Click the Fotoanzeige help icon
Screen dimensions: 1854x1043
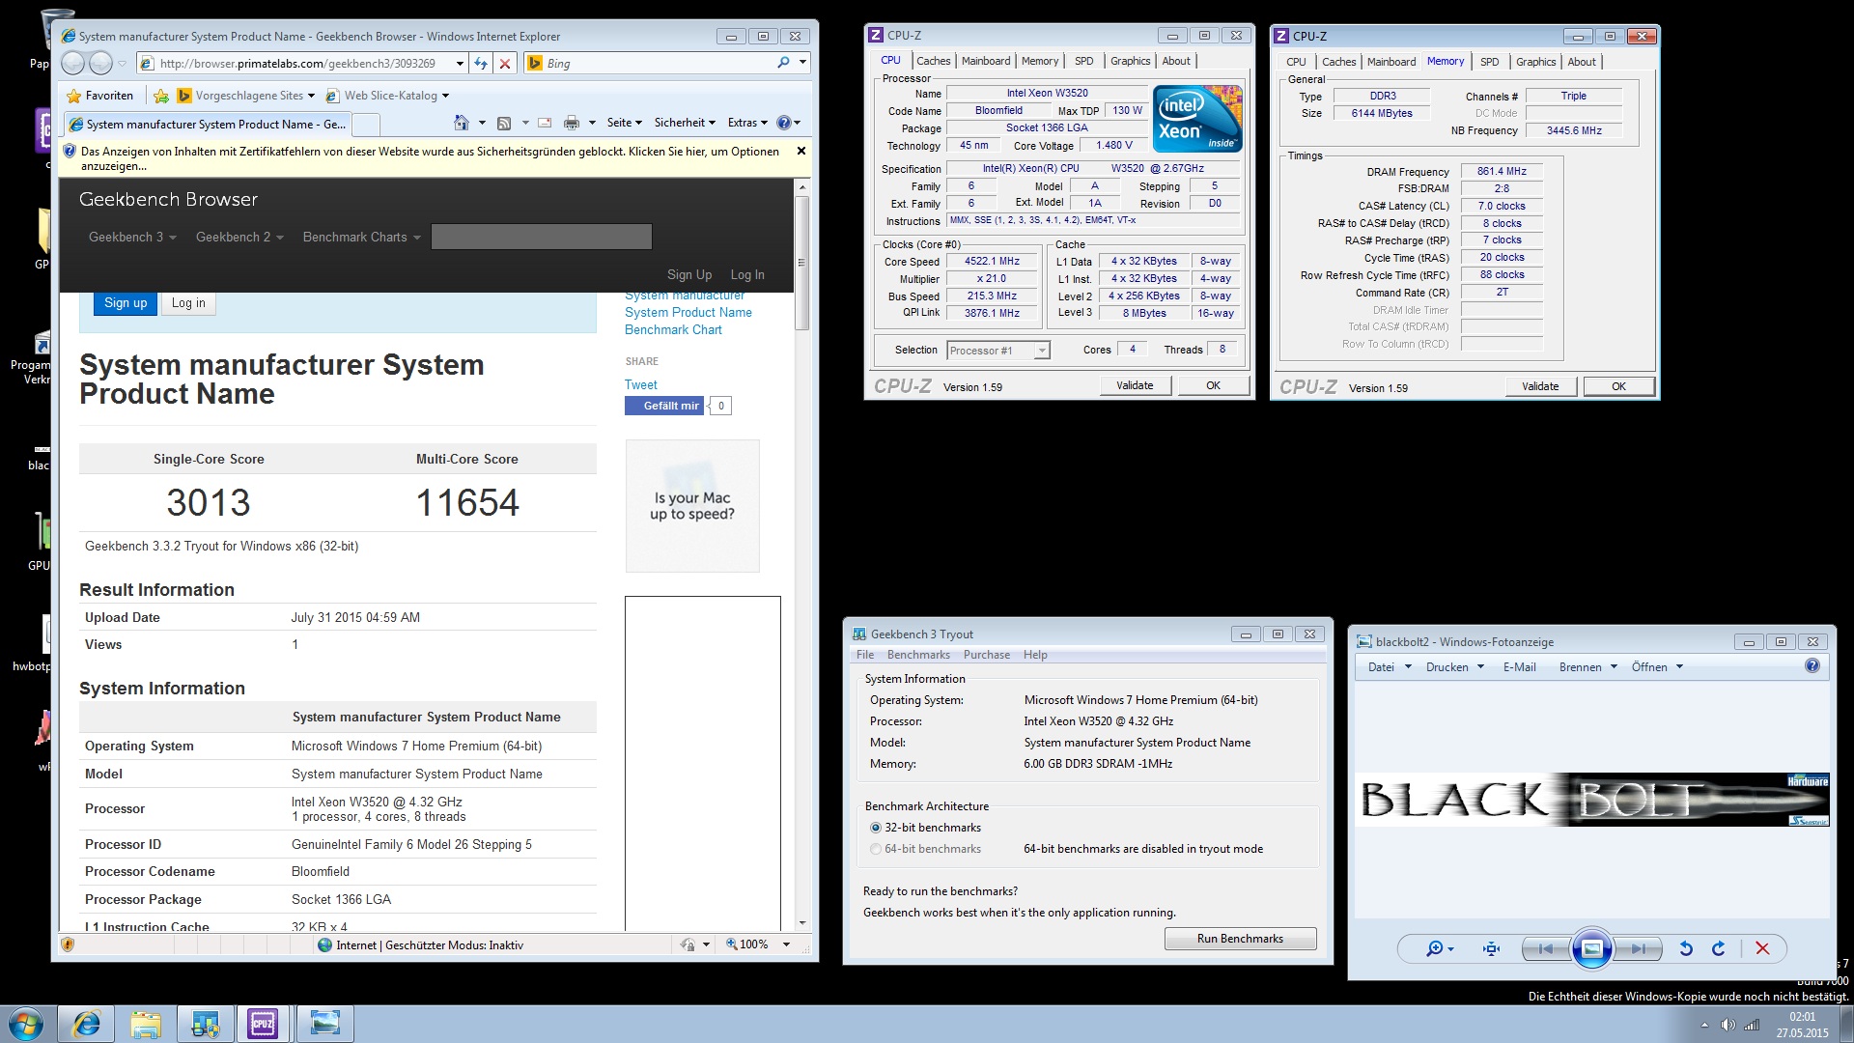[x=1812, y=665]
